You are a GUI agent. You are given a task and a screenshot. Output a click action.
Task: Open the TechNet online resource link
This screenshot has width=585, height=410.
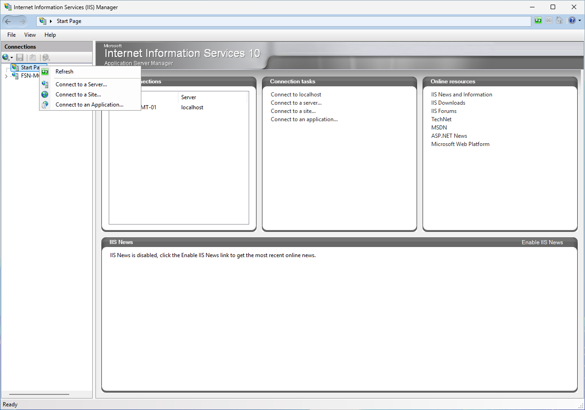(x=441, y=119)
